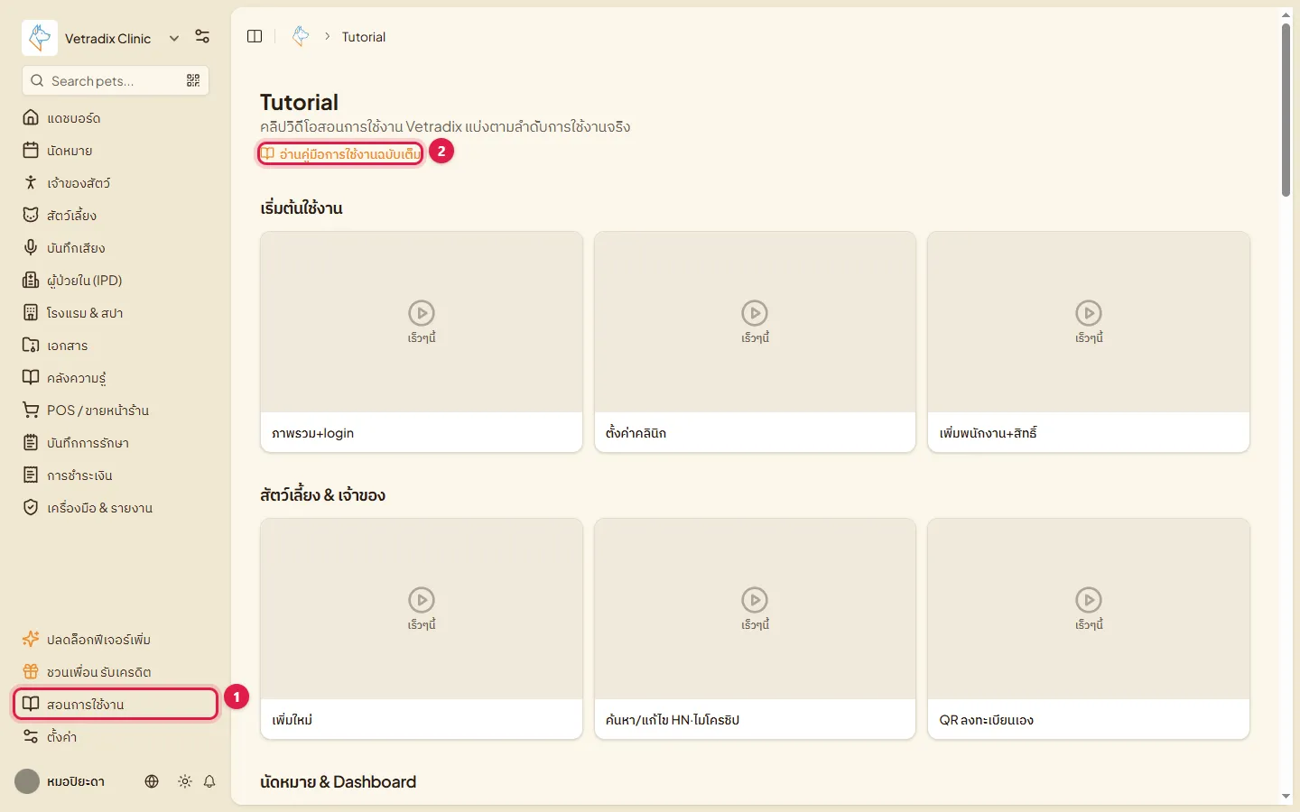Click the Tutorial breadcrumb text
Screen dimensions: 1300x812
click(x=364, y=37)
